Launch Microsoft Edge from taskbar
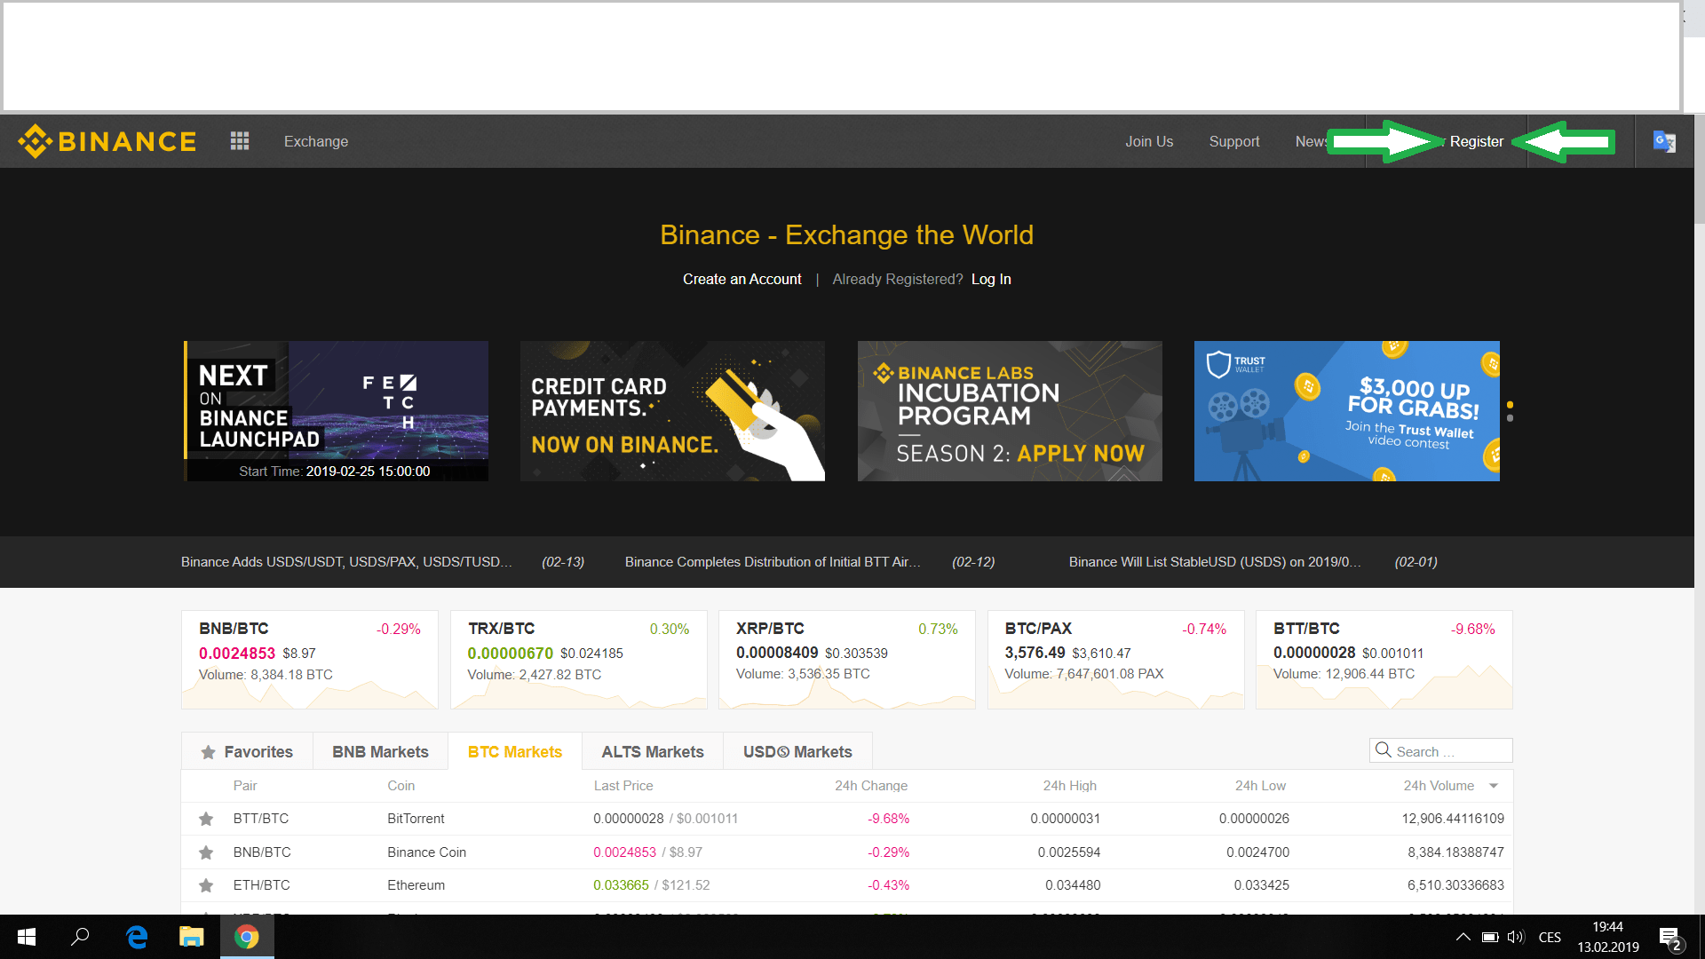This screenshot has width=1705, height=959. pyautogui.click(x=136, y=937)
